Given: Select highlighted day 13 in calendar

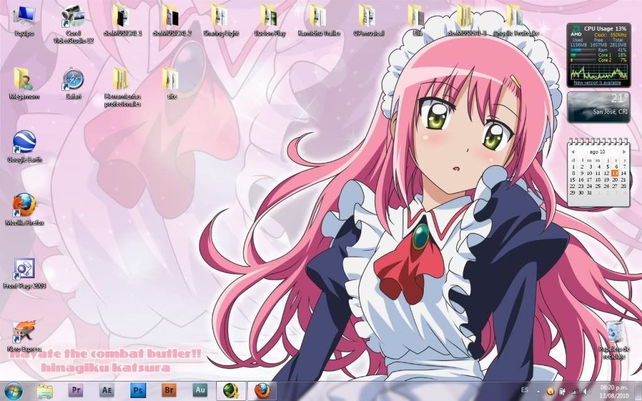Looking at the screenshot, I should [614, 173].
